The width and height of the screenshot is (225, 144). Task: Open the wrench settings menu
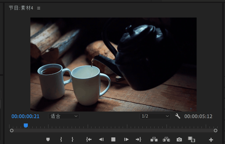[178, 116]
